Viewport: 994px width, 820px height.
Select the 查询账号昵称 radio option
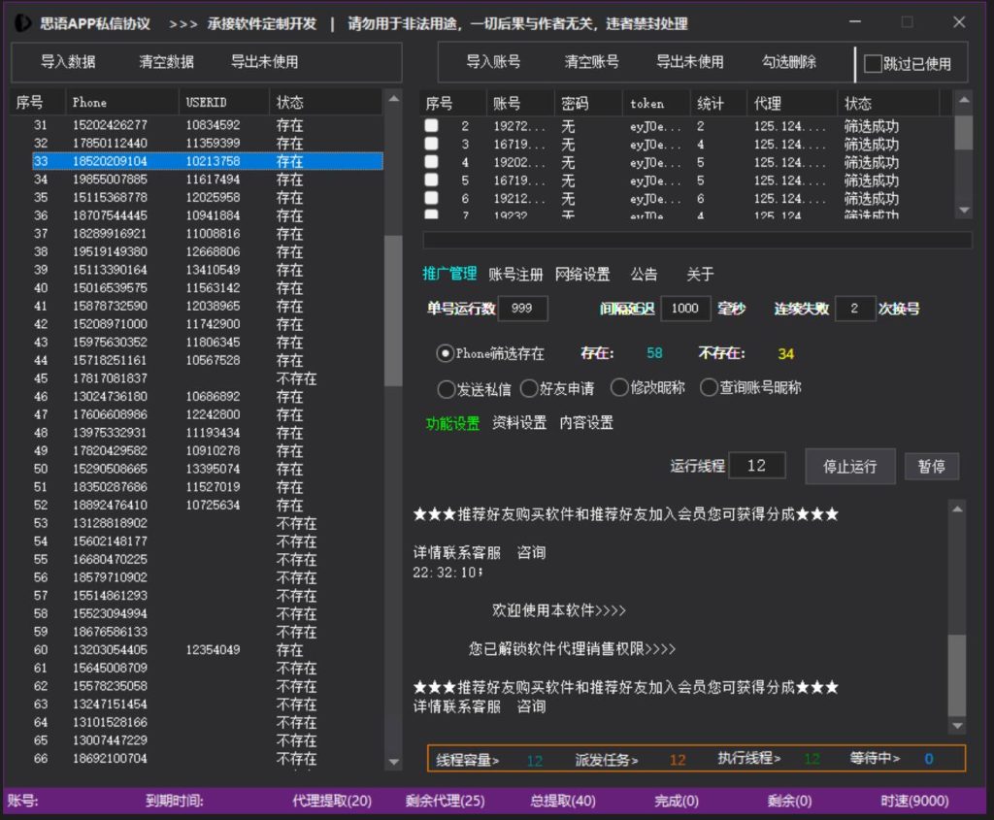709,388
